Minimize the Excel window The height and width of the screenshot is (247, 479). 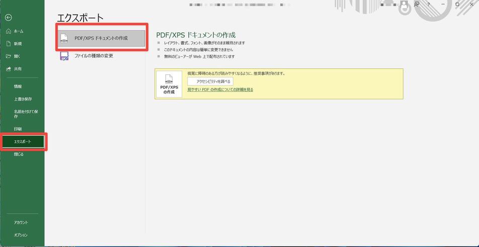443,4
